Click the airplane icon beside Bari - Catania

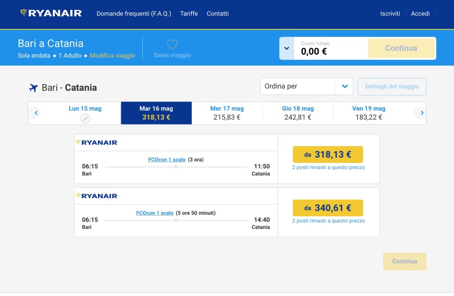pyautogui.click(x=33, y=88)
